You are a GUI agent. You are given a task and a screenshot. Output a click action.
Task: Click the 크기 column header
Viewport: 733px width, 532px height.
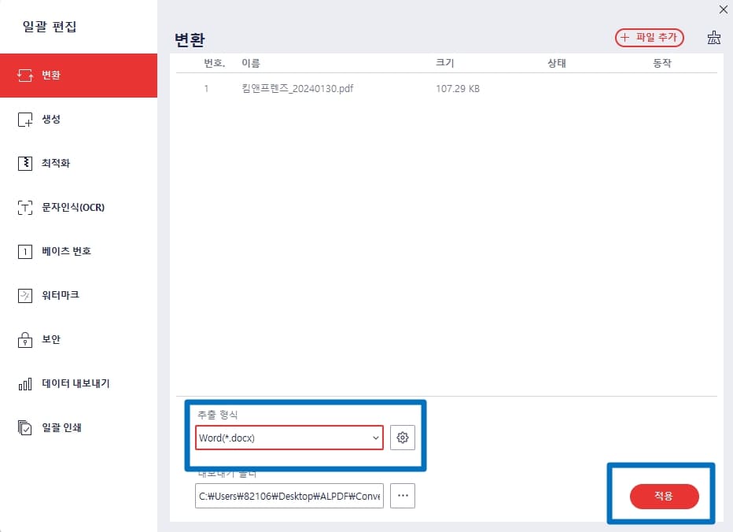[x=444, y=63]
